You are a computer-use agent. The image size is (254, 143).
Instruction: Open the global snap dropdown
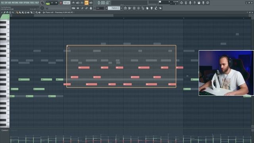[x=100, y=8]
